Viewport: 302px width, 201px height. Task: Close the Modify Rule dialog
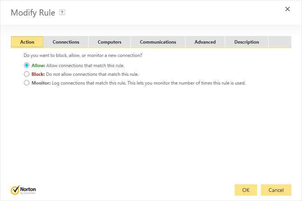click(x=288, y=9)
